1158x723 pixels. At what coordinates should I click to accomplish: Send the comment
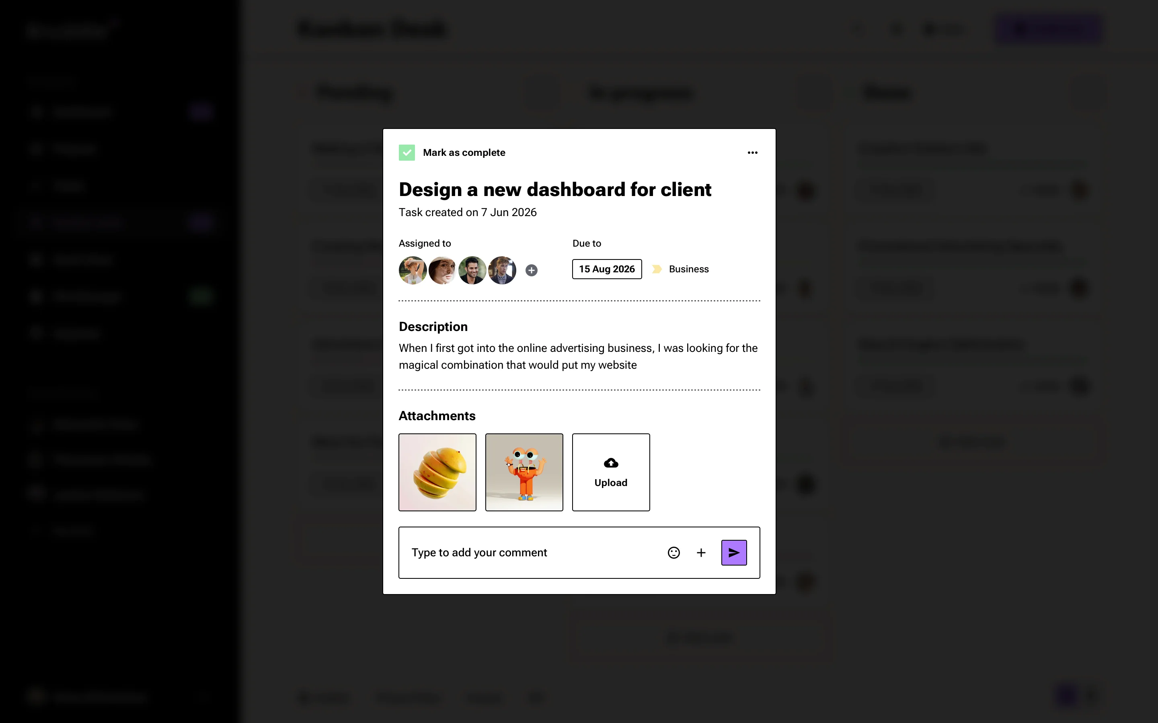click(x=733, y=552)
